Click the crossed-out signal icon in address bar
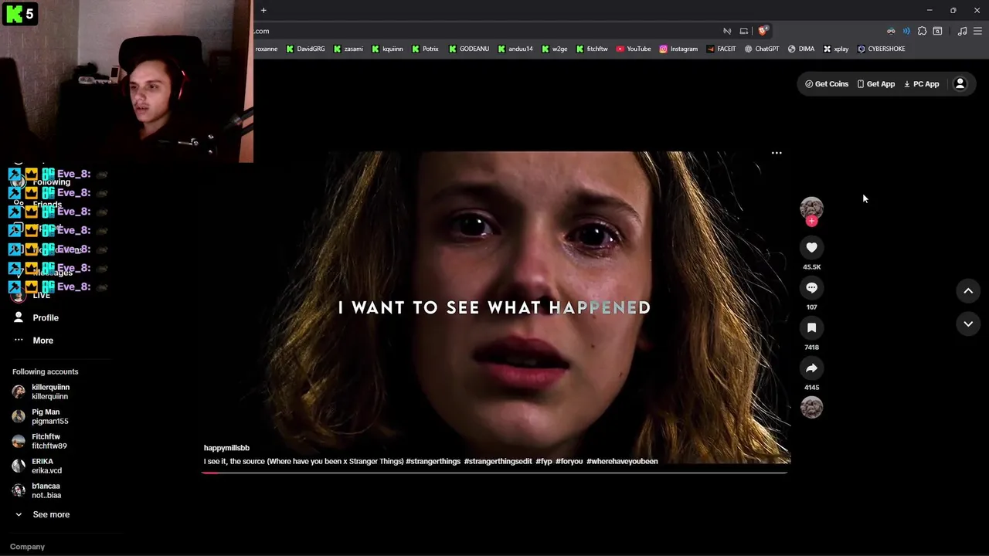Image resolution: width=989 pixels, height=556 pixels. click(x=727, y=31)
